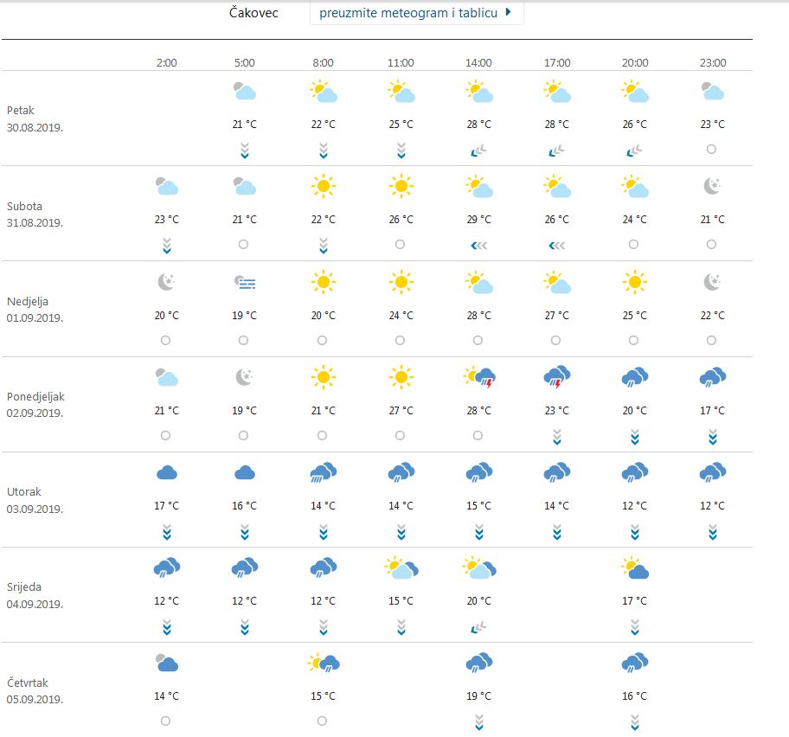The height and width of the screenshot is (737, 789).
Task: Click the wind arrow for Petak 14:00
Action: pos(478,151)
